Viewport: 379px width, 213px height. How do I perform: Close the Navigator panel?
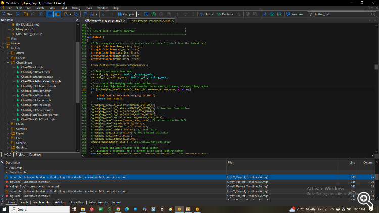[x=77, y=20]
